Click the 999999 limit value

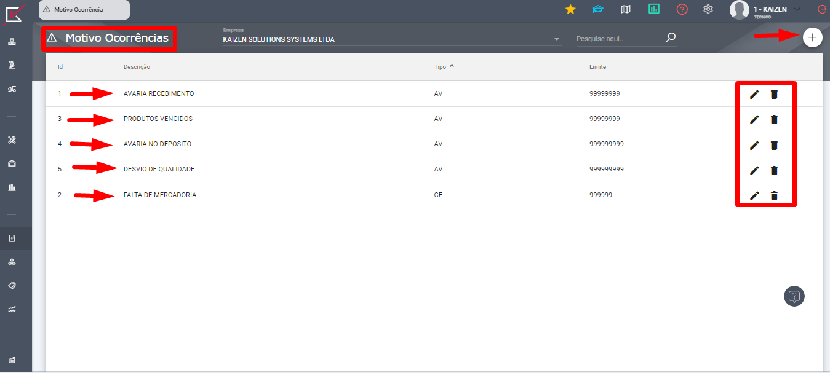tap(601, 195)
